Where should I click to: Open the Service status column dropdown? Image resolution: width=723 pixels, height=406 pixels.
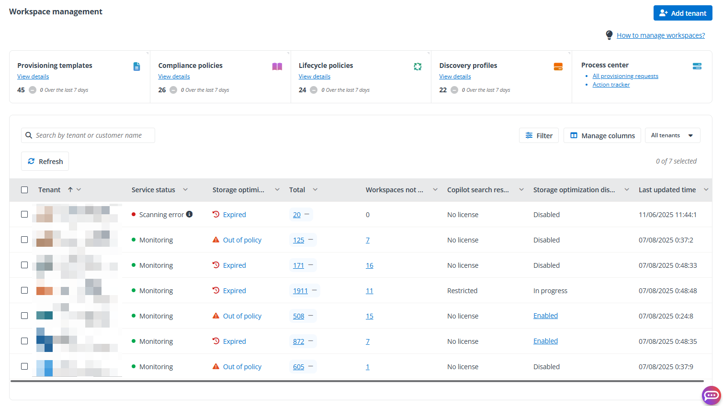click(x=185, y=189)
